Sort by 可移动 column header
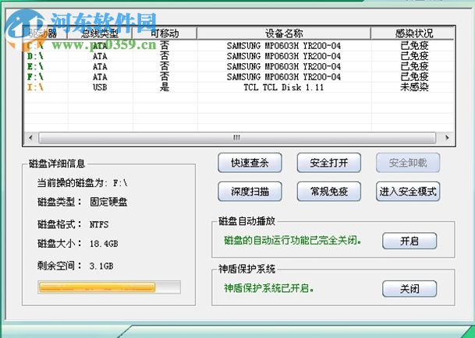 [x=165, y=33]
